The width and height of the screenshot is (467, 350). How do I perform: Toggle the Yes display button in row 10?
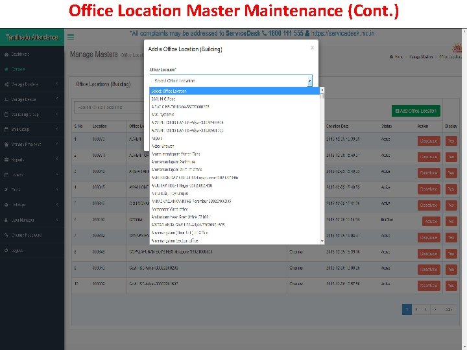pyautogui.click(x=451, y=285)
